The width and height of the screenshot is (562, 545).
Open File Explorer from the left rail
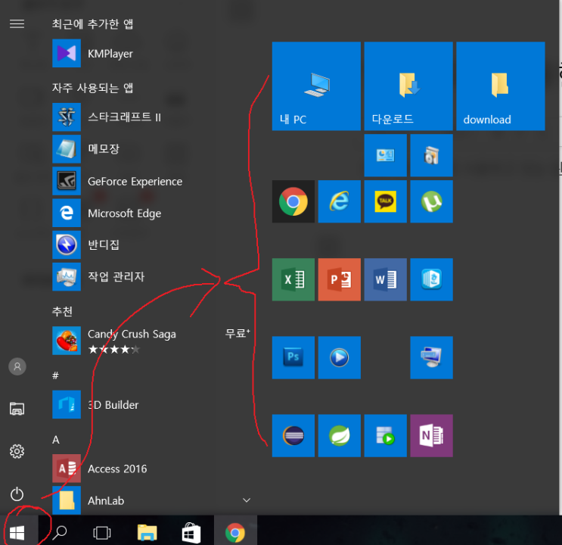[x=17, y=409]
